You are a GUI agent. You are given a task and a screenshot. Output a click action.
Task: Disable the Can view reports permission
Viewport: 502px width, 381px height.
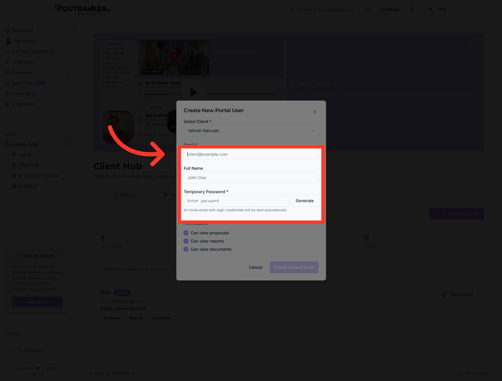point(186,241)
